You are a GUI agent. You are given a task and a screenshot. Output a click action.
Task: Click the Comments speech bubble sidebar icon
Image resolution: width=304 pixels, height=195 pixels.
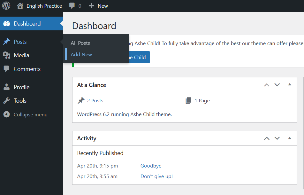coord(6,69)
